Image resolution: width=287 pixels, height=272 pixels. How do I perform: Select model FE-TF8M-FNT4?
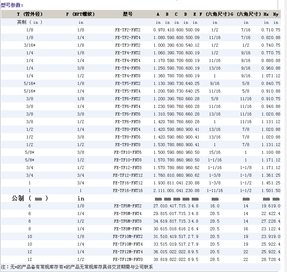128,229
